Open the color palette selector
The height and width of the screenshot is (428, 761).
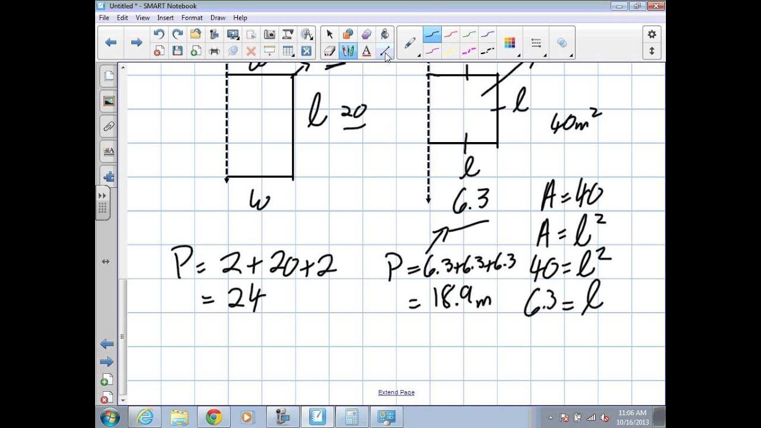pos(510,43)
